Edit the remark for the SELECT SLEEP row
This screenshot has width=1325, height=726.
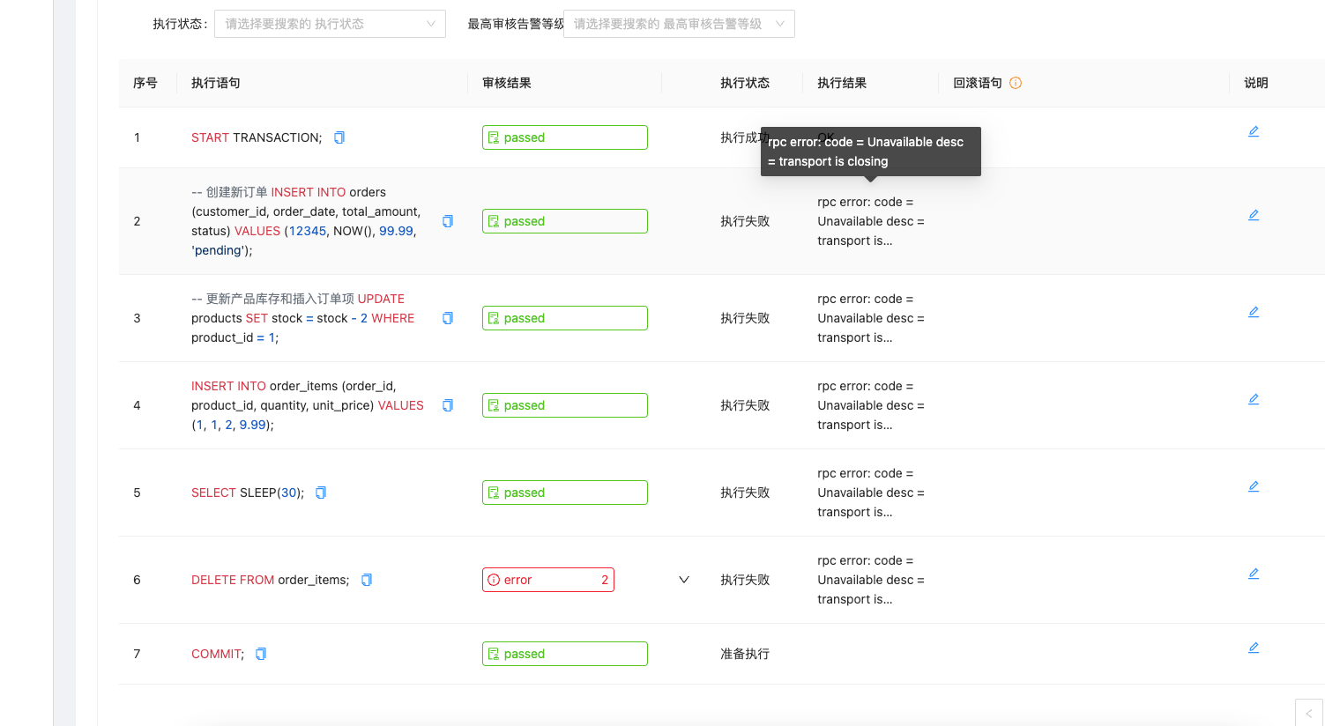[x=1254, y=485]
